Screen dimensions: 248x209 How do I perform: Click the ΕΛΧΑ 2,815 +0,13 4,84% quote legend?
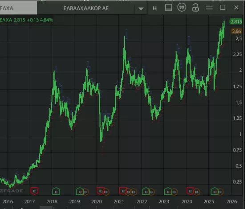pyautogui.click(x=27, y=20)
